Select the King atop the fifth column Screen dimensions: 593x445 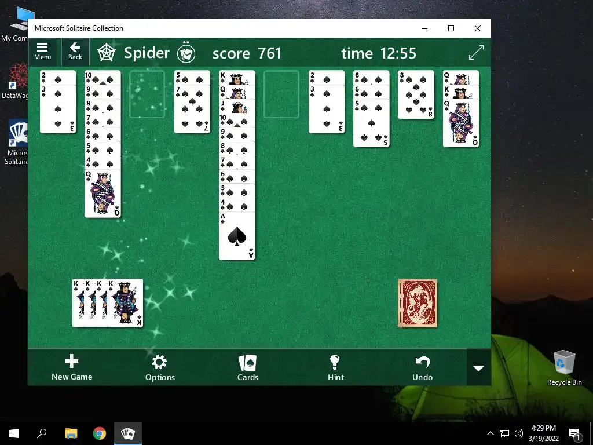[237, 77]
